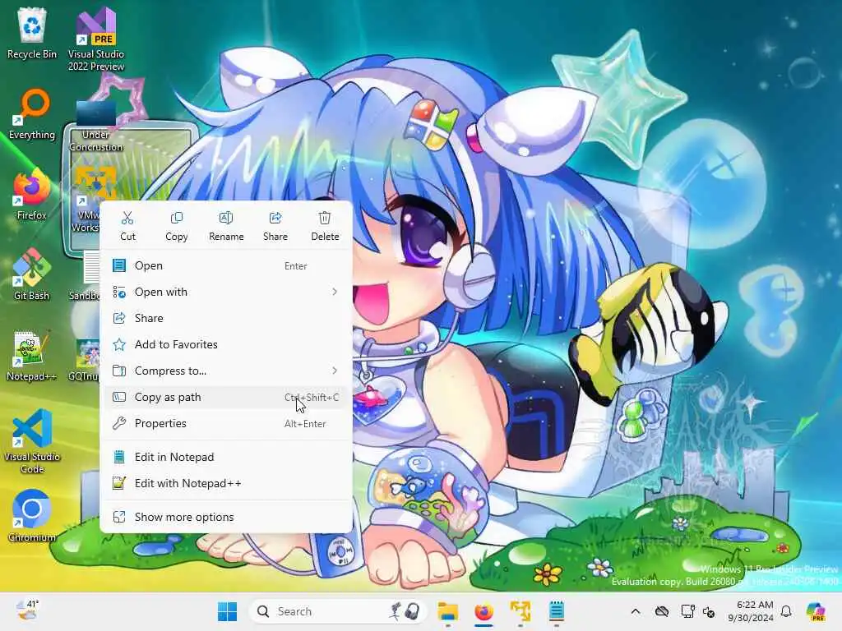Add the file to Favorites

pos(226,344)
